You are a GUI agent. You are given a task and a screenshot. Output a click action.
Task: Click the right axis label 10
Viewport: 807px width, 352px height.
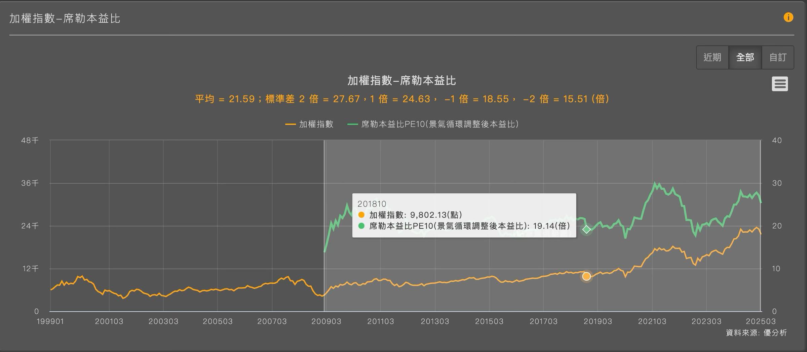pos(776,269)
